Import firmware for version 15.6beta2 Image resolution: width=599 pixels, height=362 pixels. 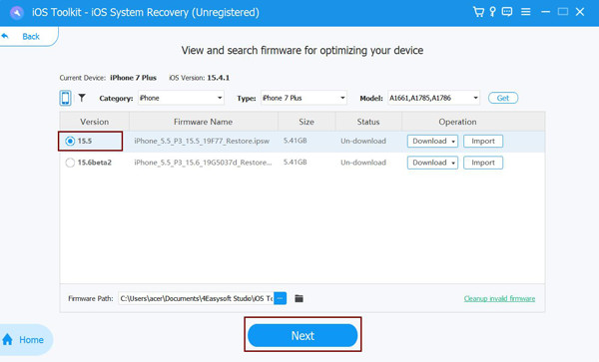(483, 163)
